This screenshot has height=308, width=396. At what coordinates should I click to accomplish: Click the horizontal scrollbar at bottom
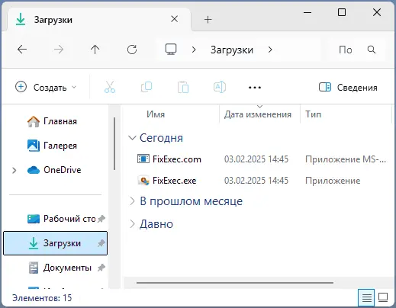235,282
